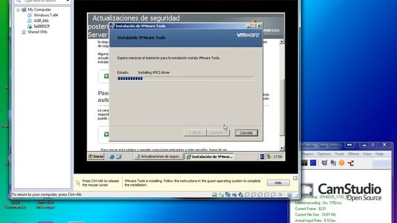Click the blue tray icon beside the guest clock
Image resolution: width=397 pixels, height=223 pixels.
(262, 157)
